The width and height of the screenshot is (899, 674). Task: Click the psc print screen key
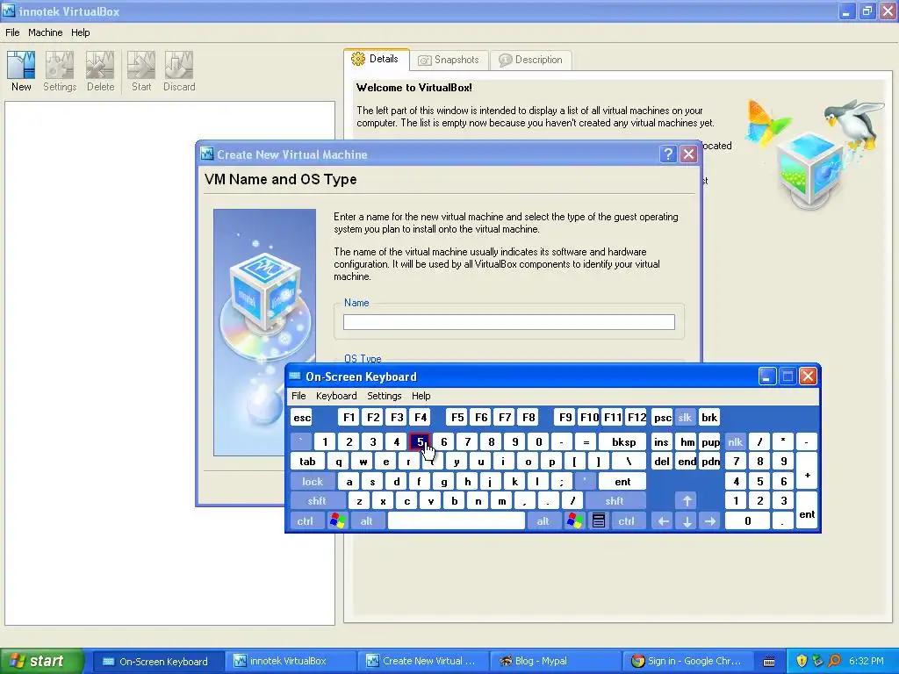(662, 417)
